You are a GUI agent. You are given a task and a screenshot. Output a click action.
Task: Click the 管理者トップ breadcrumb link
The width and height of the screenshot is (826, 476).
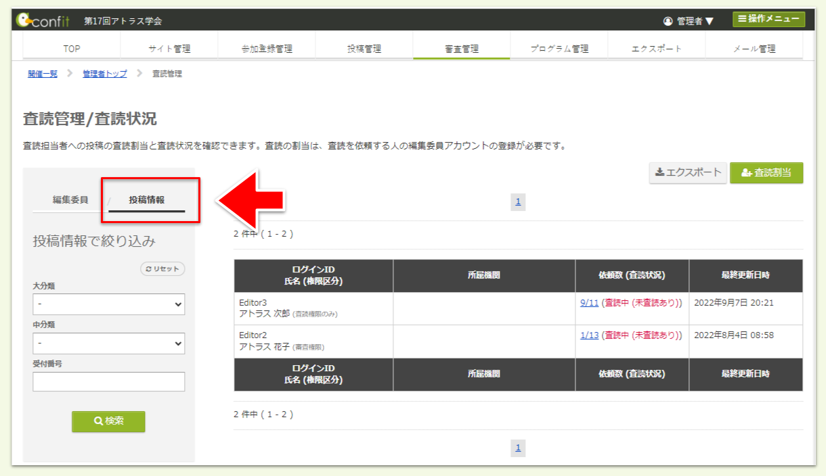(105, 74)
